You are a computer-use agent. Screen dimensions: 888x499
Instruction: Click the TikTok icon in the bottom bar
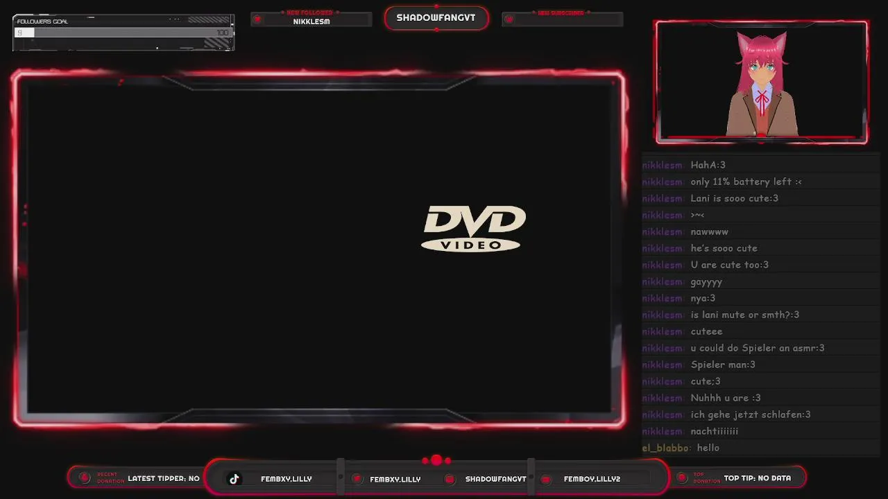pyautogui.click(x=234, y=479)
